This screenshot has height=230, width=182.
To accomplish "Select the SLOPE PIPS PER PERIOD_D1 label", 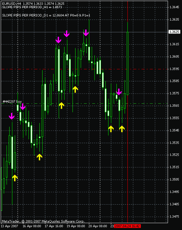I will pos(46,15).
